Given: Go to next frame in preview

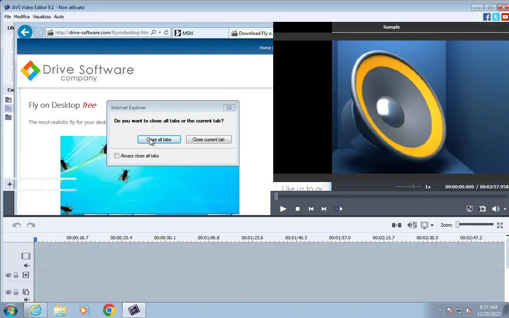Looking at the screenshot, I should click(324, 209).
